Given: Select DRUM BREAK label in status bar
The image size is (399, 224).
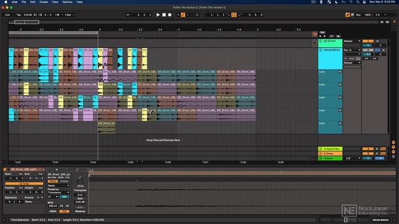Looking at the screenshot, I should click(380, 220).
